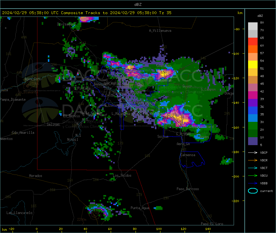The width and height of the screenshot is (276, 233).
Task: Click the G_Campos map label
Action: (x=208, y=89)
